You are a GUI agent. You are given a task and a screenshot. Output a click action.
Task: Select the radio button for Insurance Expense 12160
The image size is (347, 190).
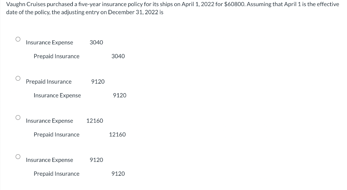point(18,118)
